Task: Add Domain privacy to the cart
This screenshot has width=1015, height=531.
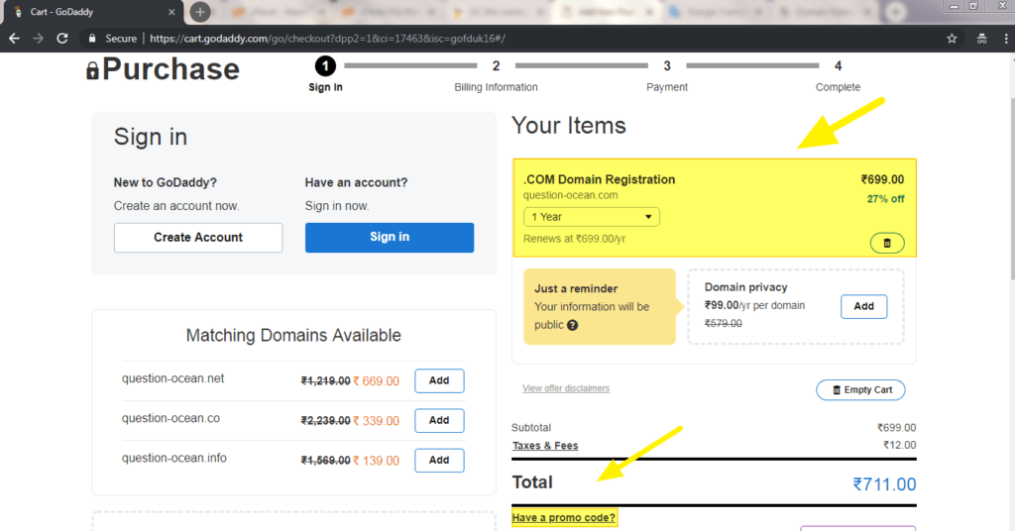Action: [x=863, y=306]
